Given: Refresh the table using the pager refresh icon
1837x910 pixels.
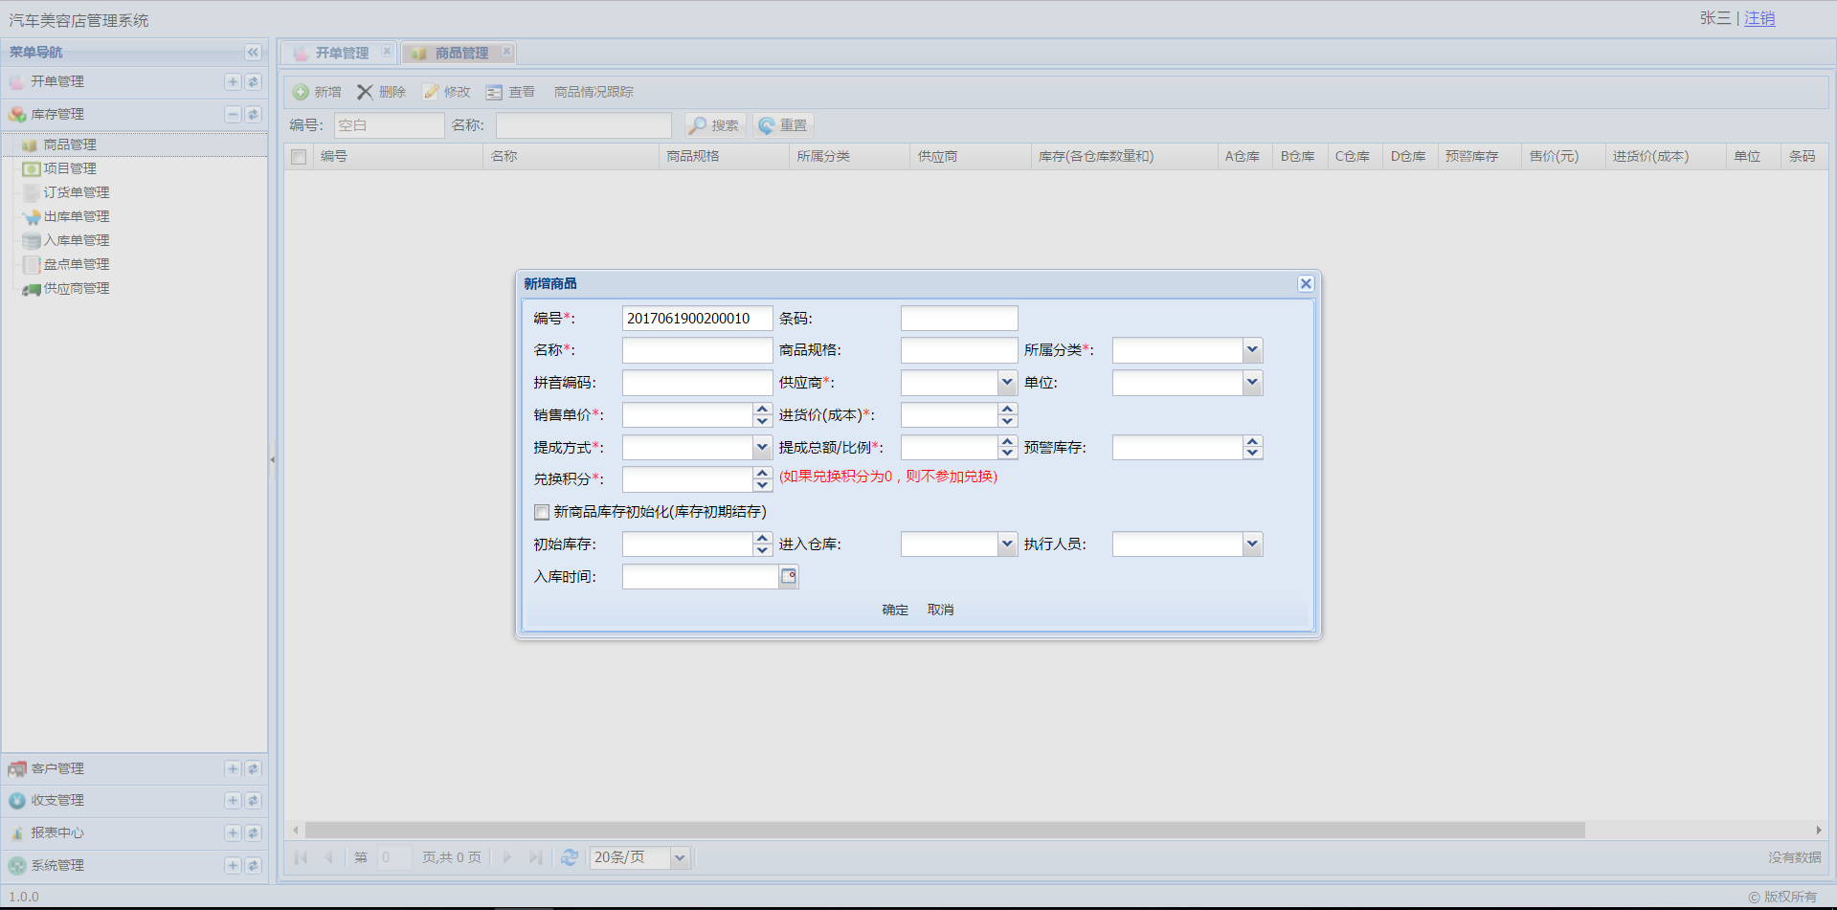Looking at the screenshot, I should click(570, 857).
